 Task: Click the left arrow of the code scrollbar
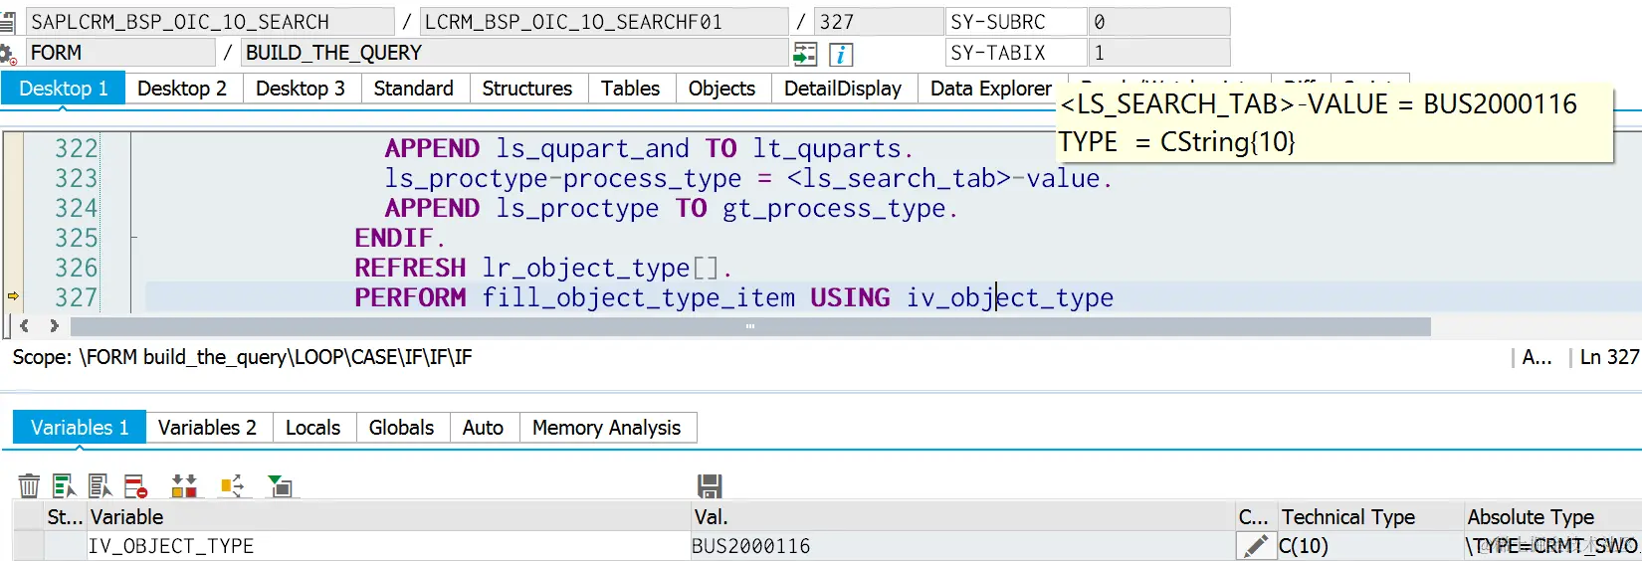click(24, 326)
